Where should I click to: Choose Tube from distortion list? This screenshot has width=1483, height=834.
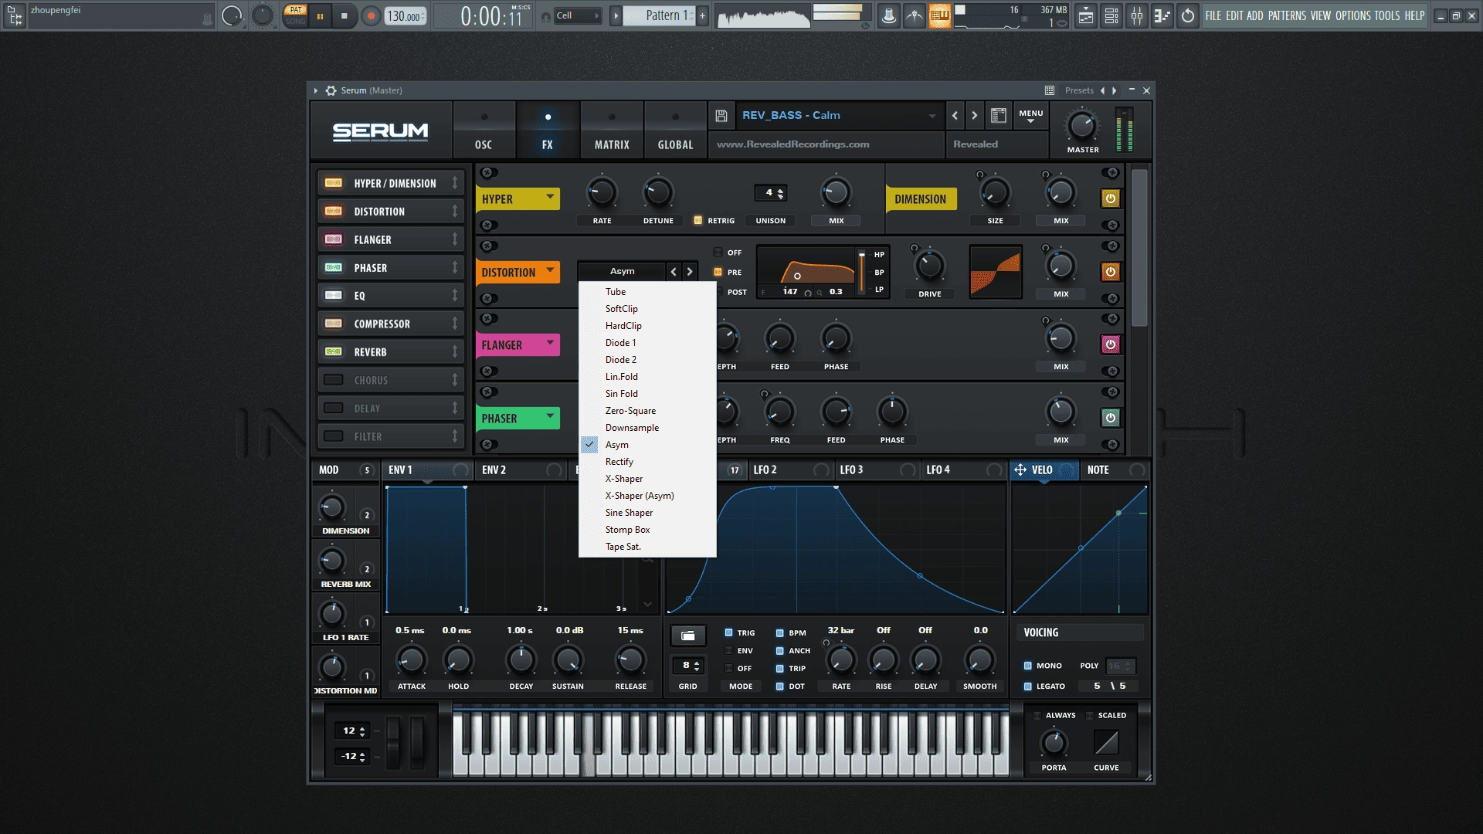click(647, 292)
